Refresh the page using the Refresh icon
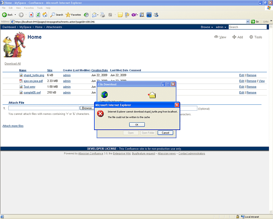Screen dimensions: 273x219 (x=38, y=15)
